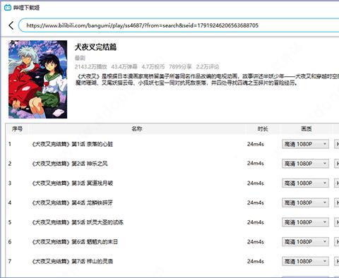Image resolution: width=339 pixels, height=278 pixels.
Task: Click the 43.4万弹幕 danmaku count
Action: pyautogui.click(x=124, y=67)
